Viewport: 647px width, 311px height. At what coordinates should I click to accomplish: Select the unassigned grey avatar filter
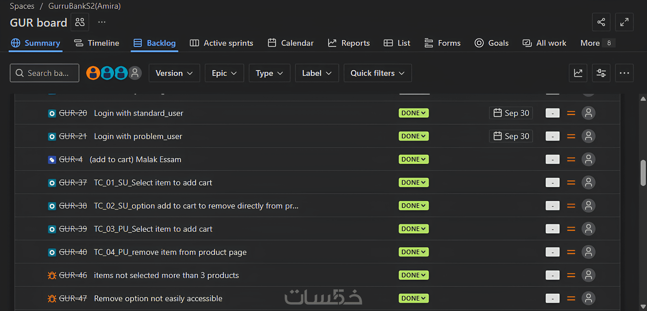click(x=135, y=73)
